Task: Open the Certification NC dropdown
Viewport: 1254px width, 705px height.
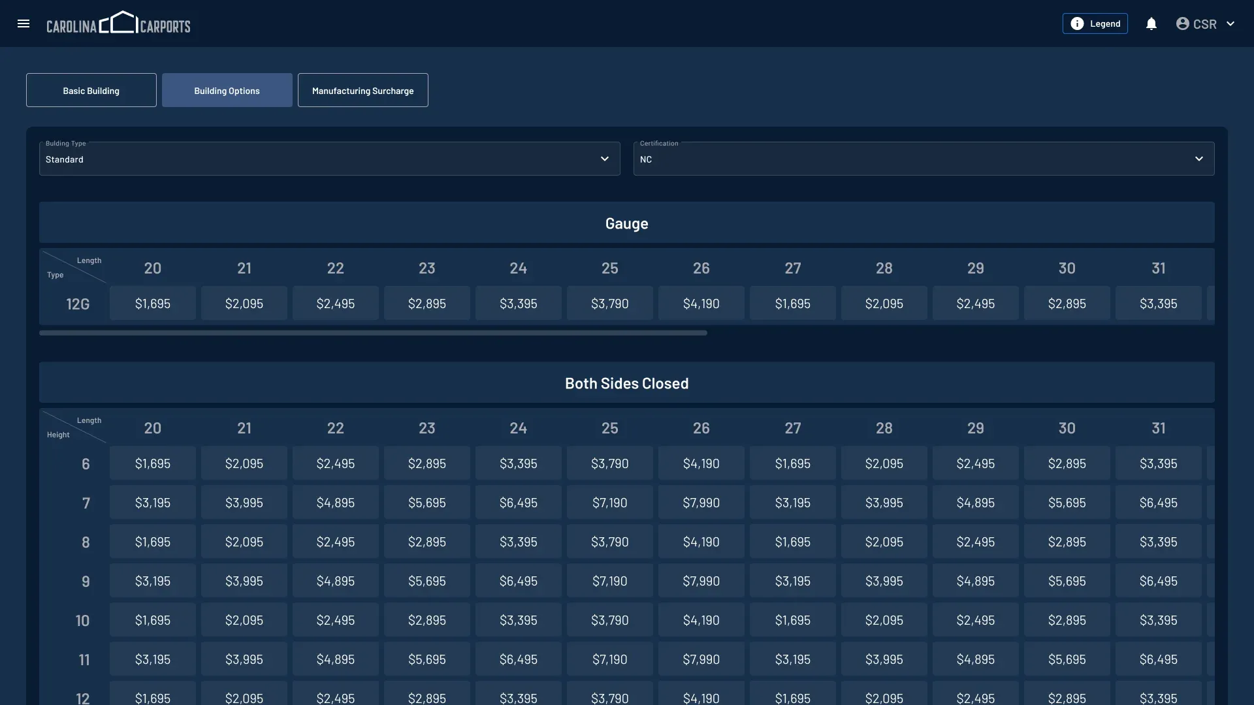Action: 924,159
